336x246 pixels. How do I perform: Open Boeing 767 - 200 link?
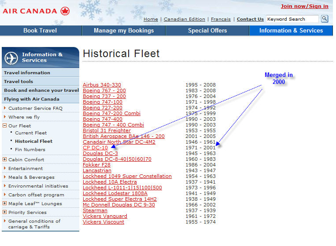point(104,90)
